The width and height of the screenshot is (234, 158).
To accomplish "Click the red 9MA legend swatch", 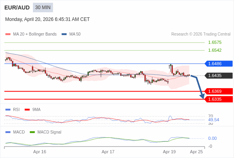I will click(x=27, y=110).
